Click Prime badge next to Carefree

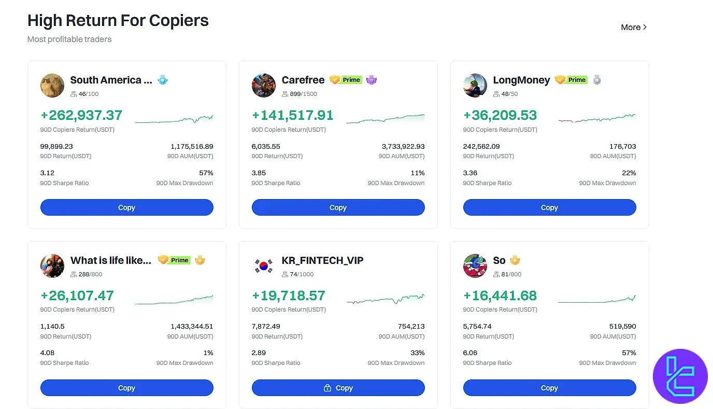click(x=346, y=80)
